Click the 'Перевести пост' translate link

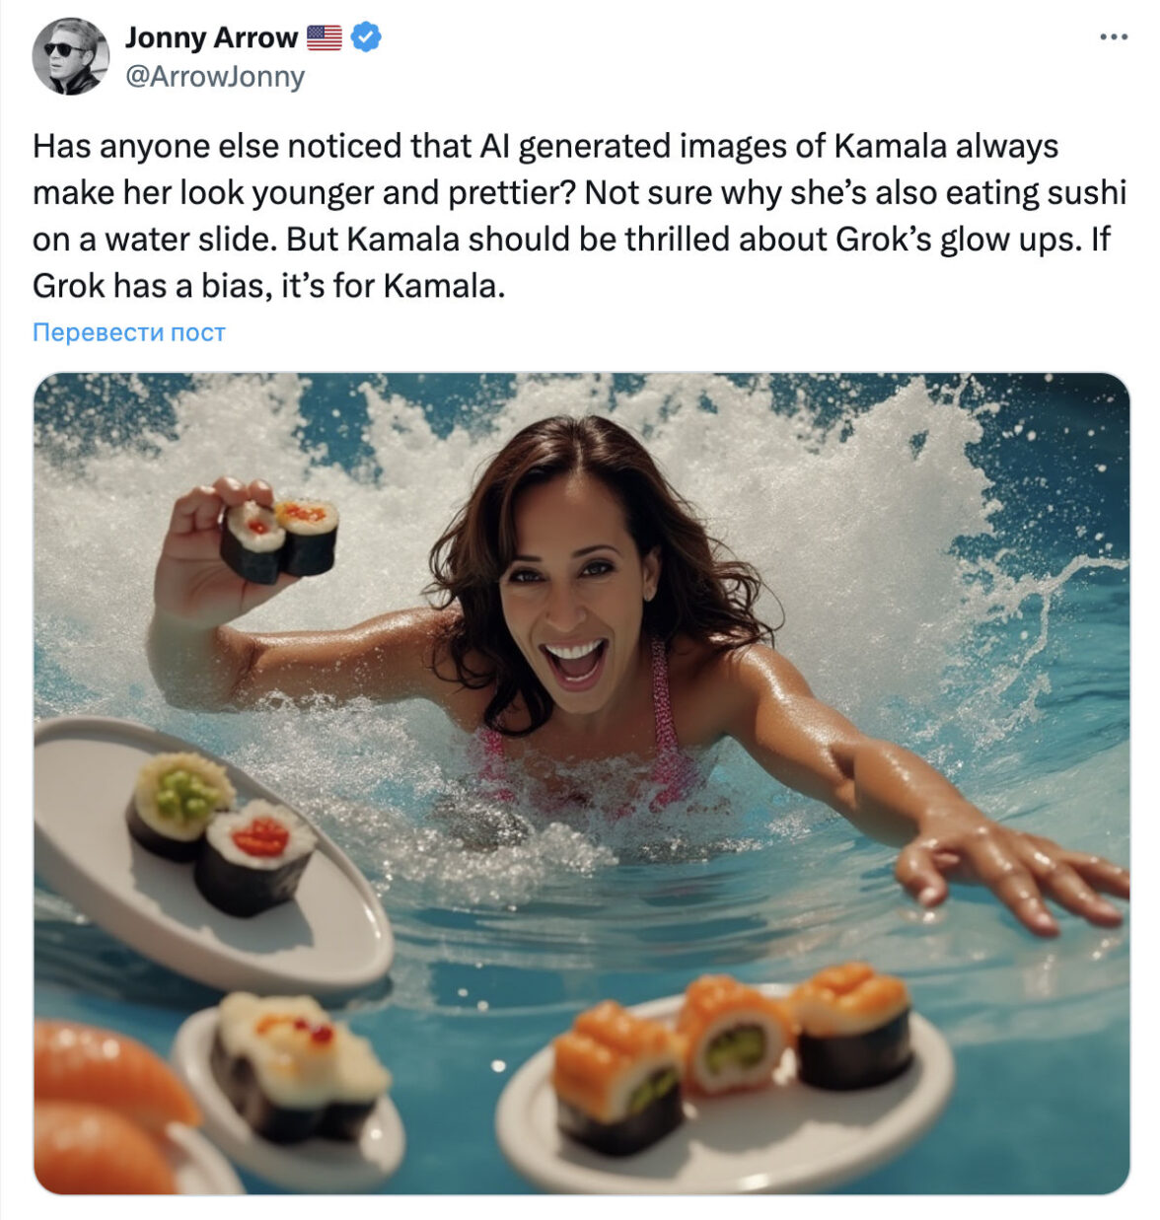[x=128, y=332]
